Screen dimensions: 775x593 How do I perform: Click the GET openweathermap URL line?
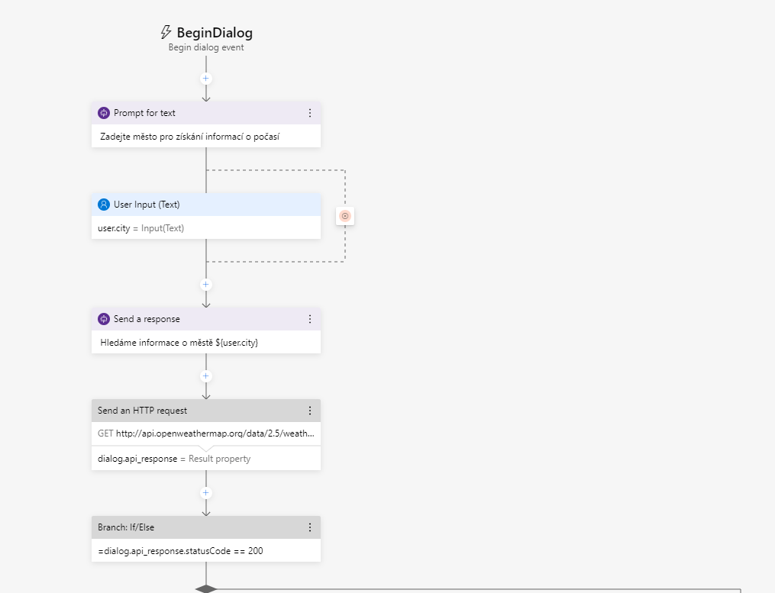[x=206, y=433]
